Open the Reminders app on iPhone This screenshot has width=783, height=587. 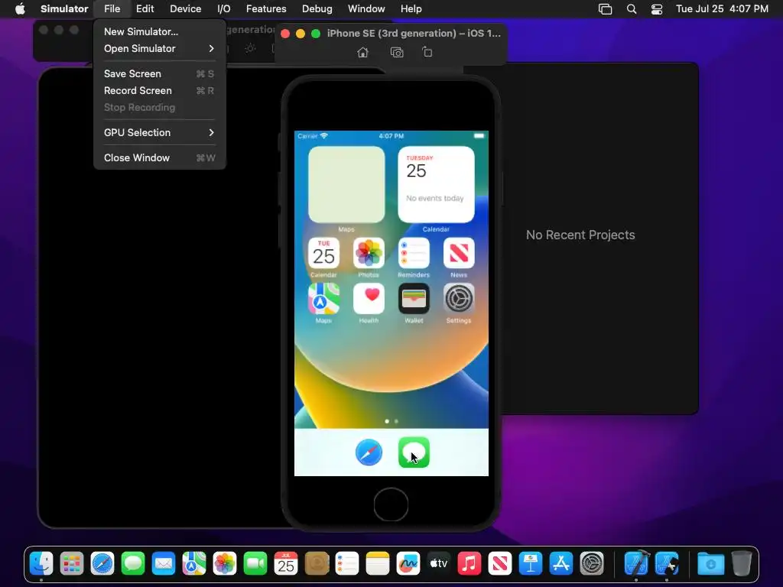414,253
